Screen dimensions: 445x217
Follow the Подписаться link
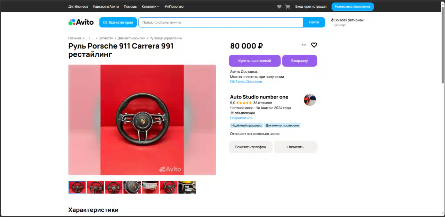[x=241, y=118]
